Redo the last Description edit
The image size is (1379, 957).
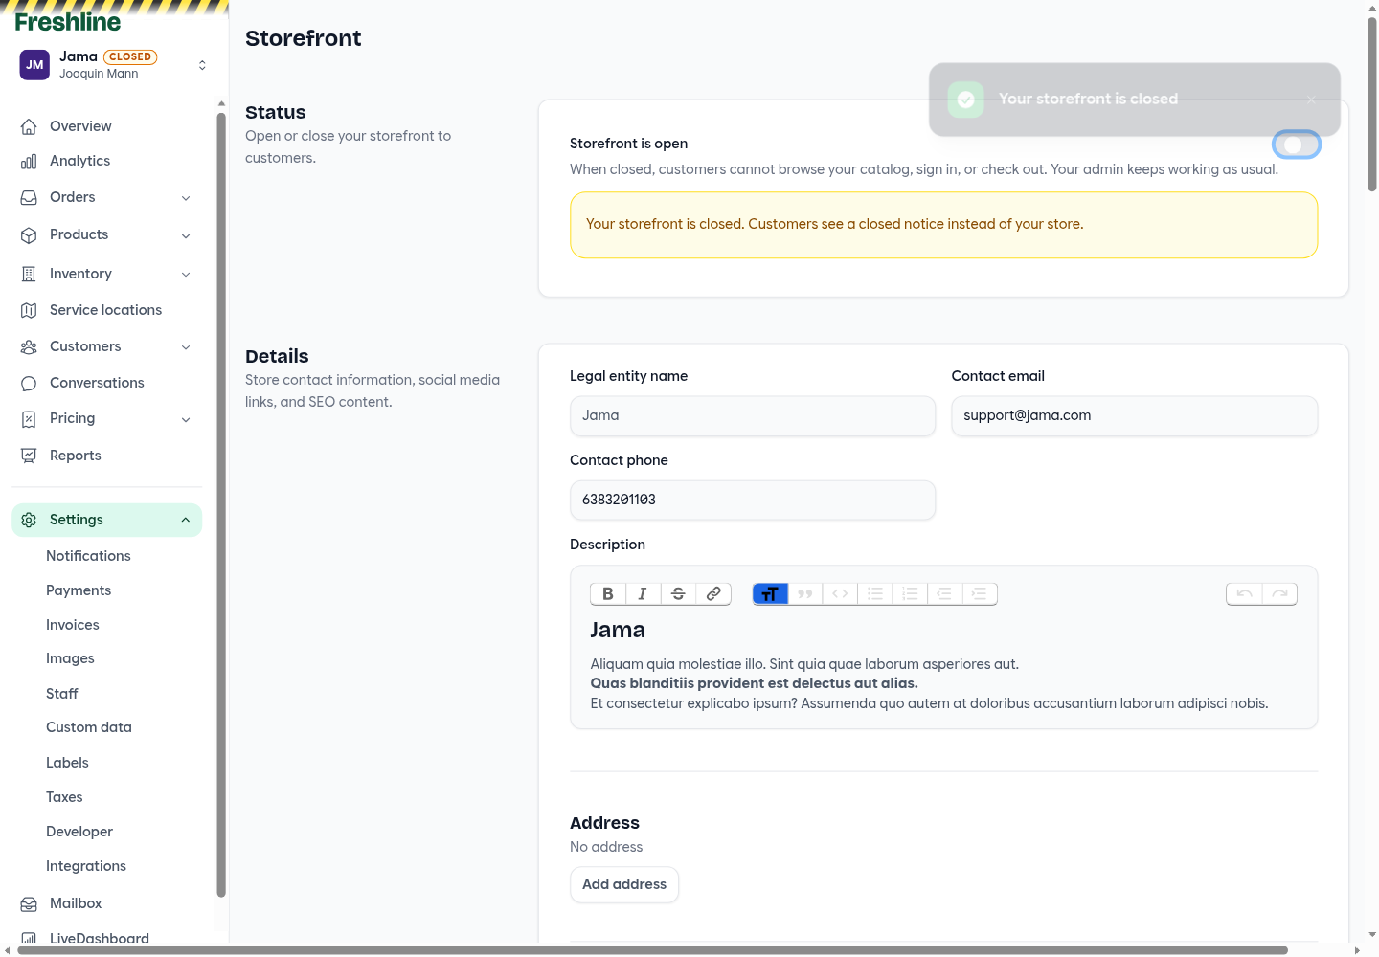[1279, 594]
